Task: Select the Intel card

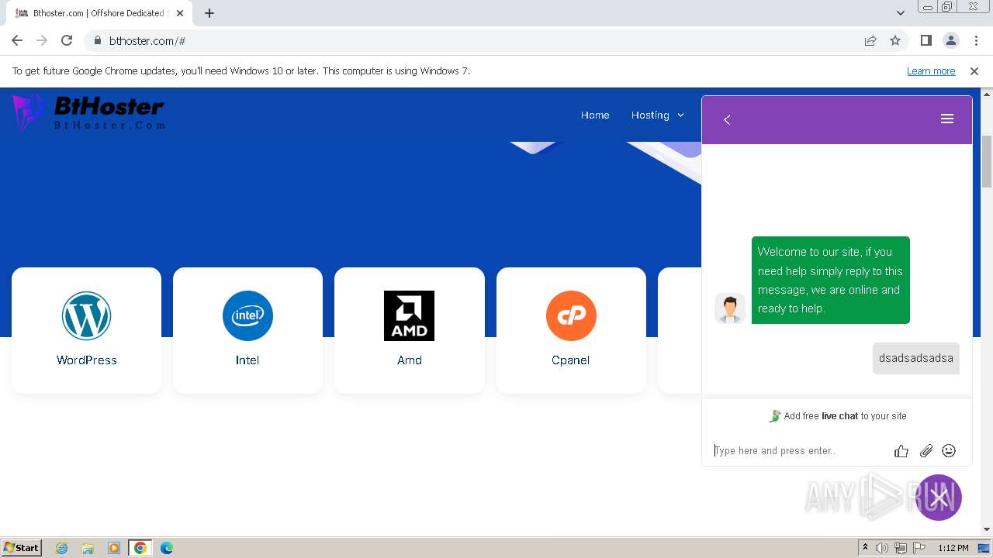Action: pyautogui.click(x=247, y=331)
